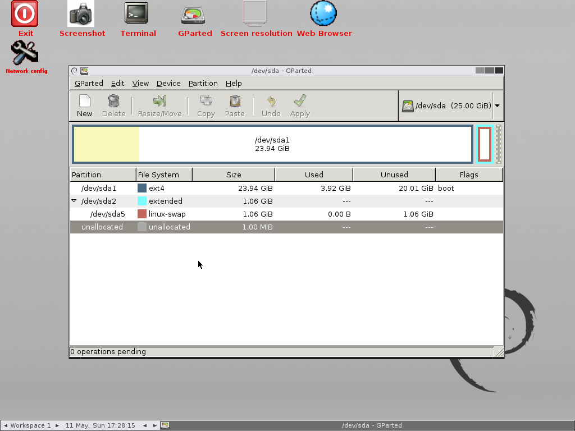Click the Copy partition icon
This screenshot has height=431, width=575.
206,101
